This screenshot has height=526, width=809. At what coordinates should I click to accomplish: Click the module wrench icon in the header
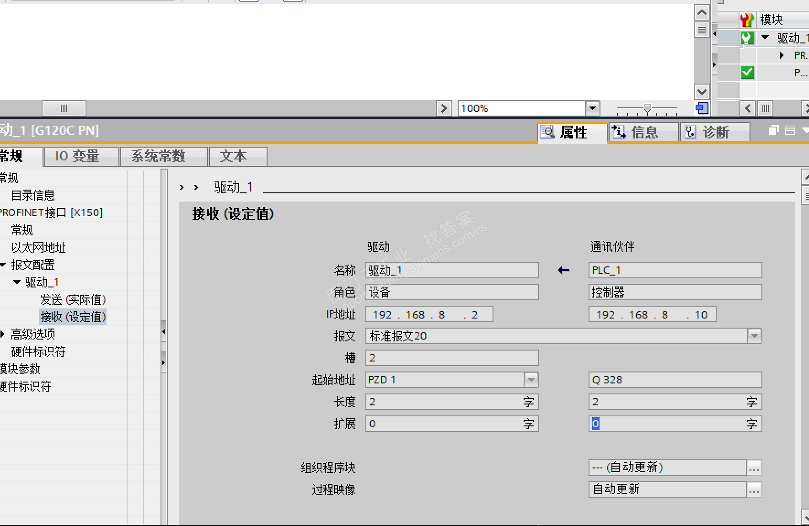747,20
